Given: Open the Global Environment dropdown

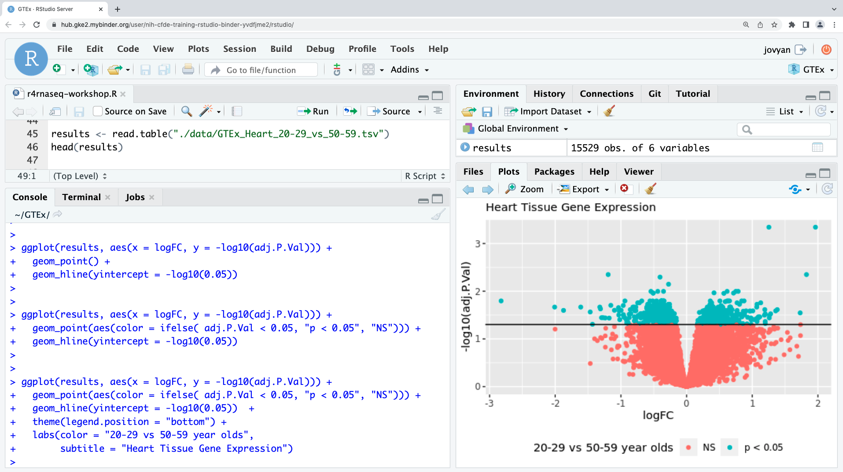Looking at the screenshot, I should tap(515, 129).
